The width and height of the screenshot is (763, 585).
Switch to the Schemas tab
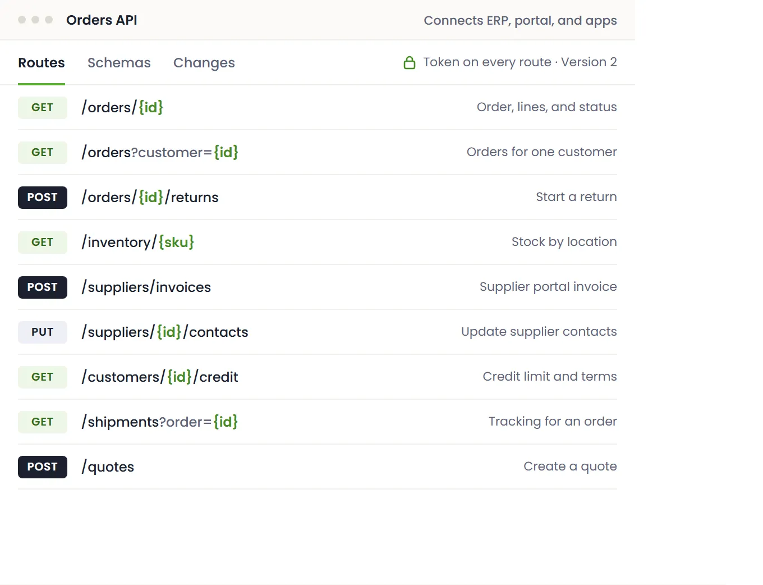119,63
